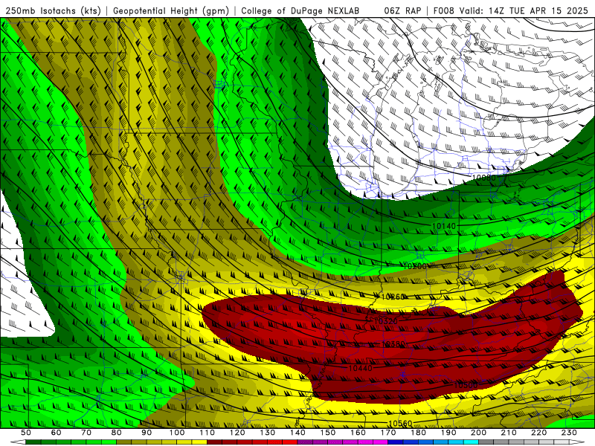Click the legend value 70
The height and width of the screenshot is (446, 595).
click(86, 433)
